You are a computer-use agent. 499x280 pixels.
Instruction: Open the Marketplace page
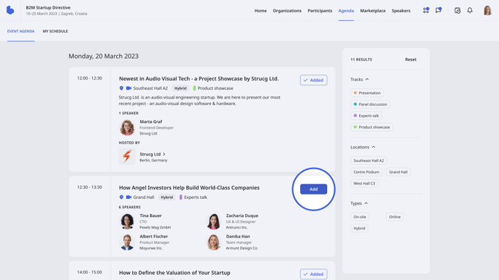[373, 10]
